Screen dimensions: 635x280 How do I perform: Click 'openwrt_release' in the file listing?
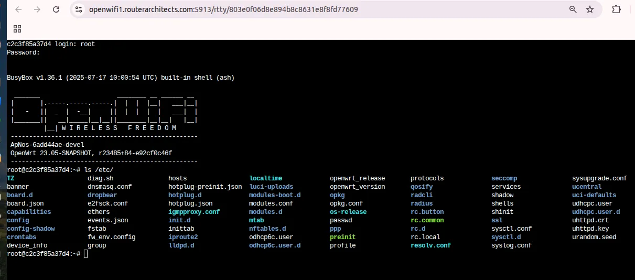point(357,178)
